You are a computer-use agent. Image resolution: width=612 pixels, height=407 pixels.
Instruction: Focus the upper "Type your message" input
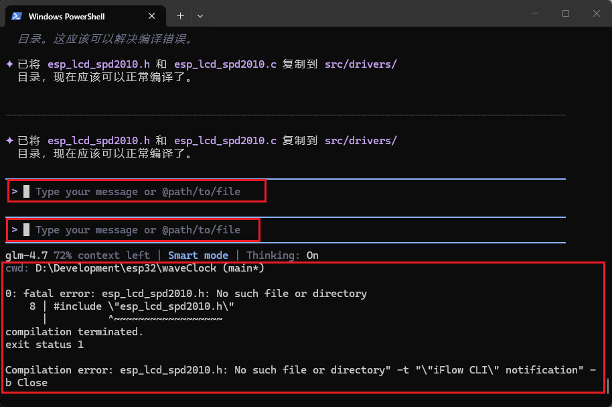(137, 192)
